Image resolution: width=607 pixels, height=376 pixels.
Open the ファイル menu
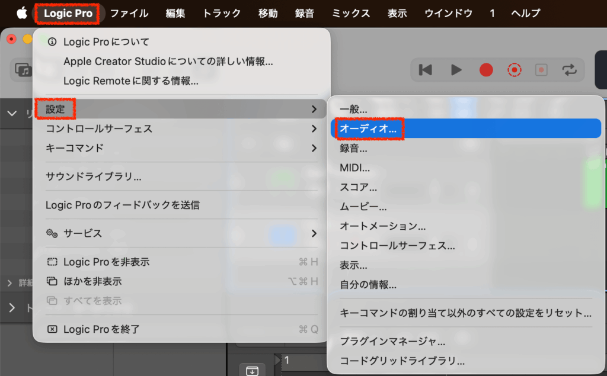pos(129,14)
